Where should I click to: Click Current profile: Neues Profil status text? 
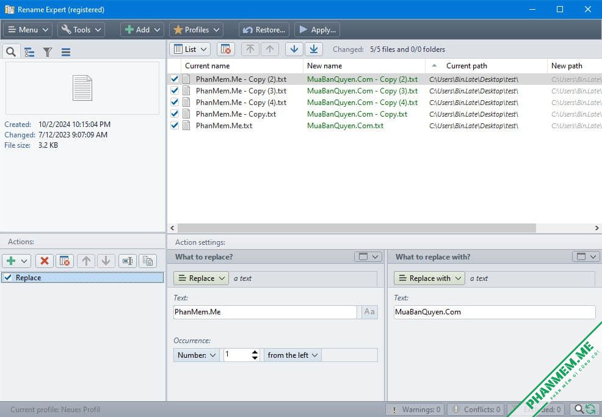56,409
